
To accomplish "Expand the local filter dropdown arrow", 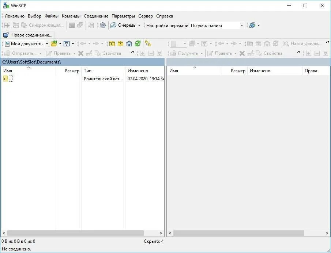I will [x=73, y=43].
